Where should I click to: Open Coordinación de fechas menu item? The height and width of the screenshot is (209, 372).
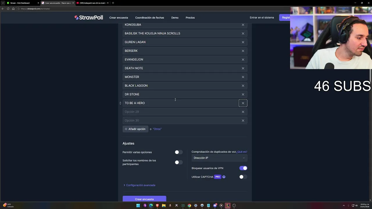click(x=150, y=18)
